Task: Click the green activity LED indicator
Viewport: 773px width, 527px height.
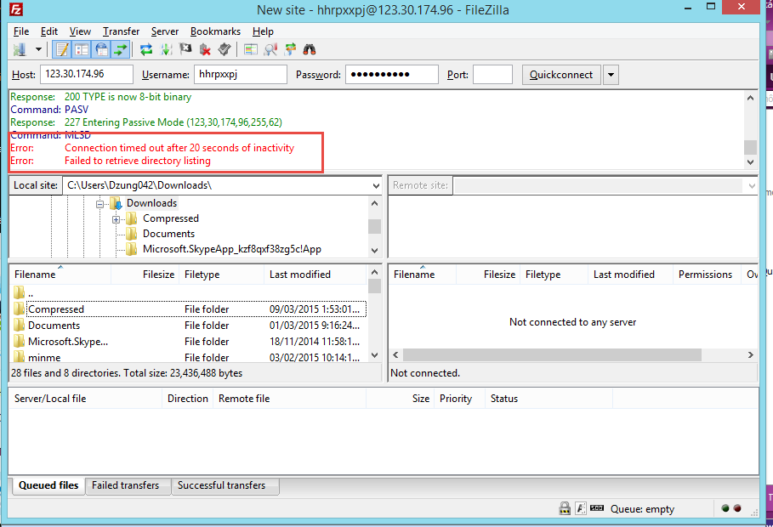Action: (x=725, y=508)
